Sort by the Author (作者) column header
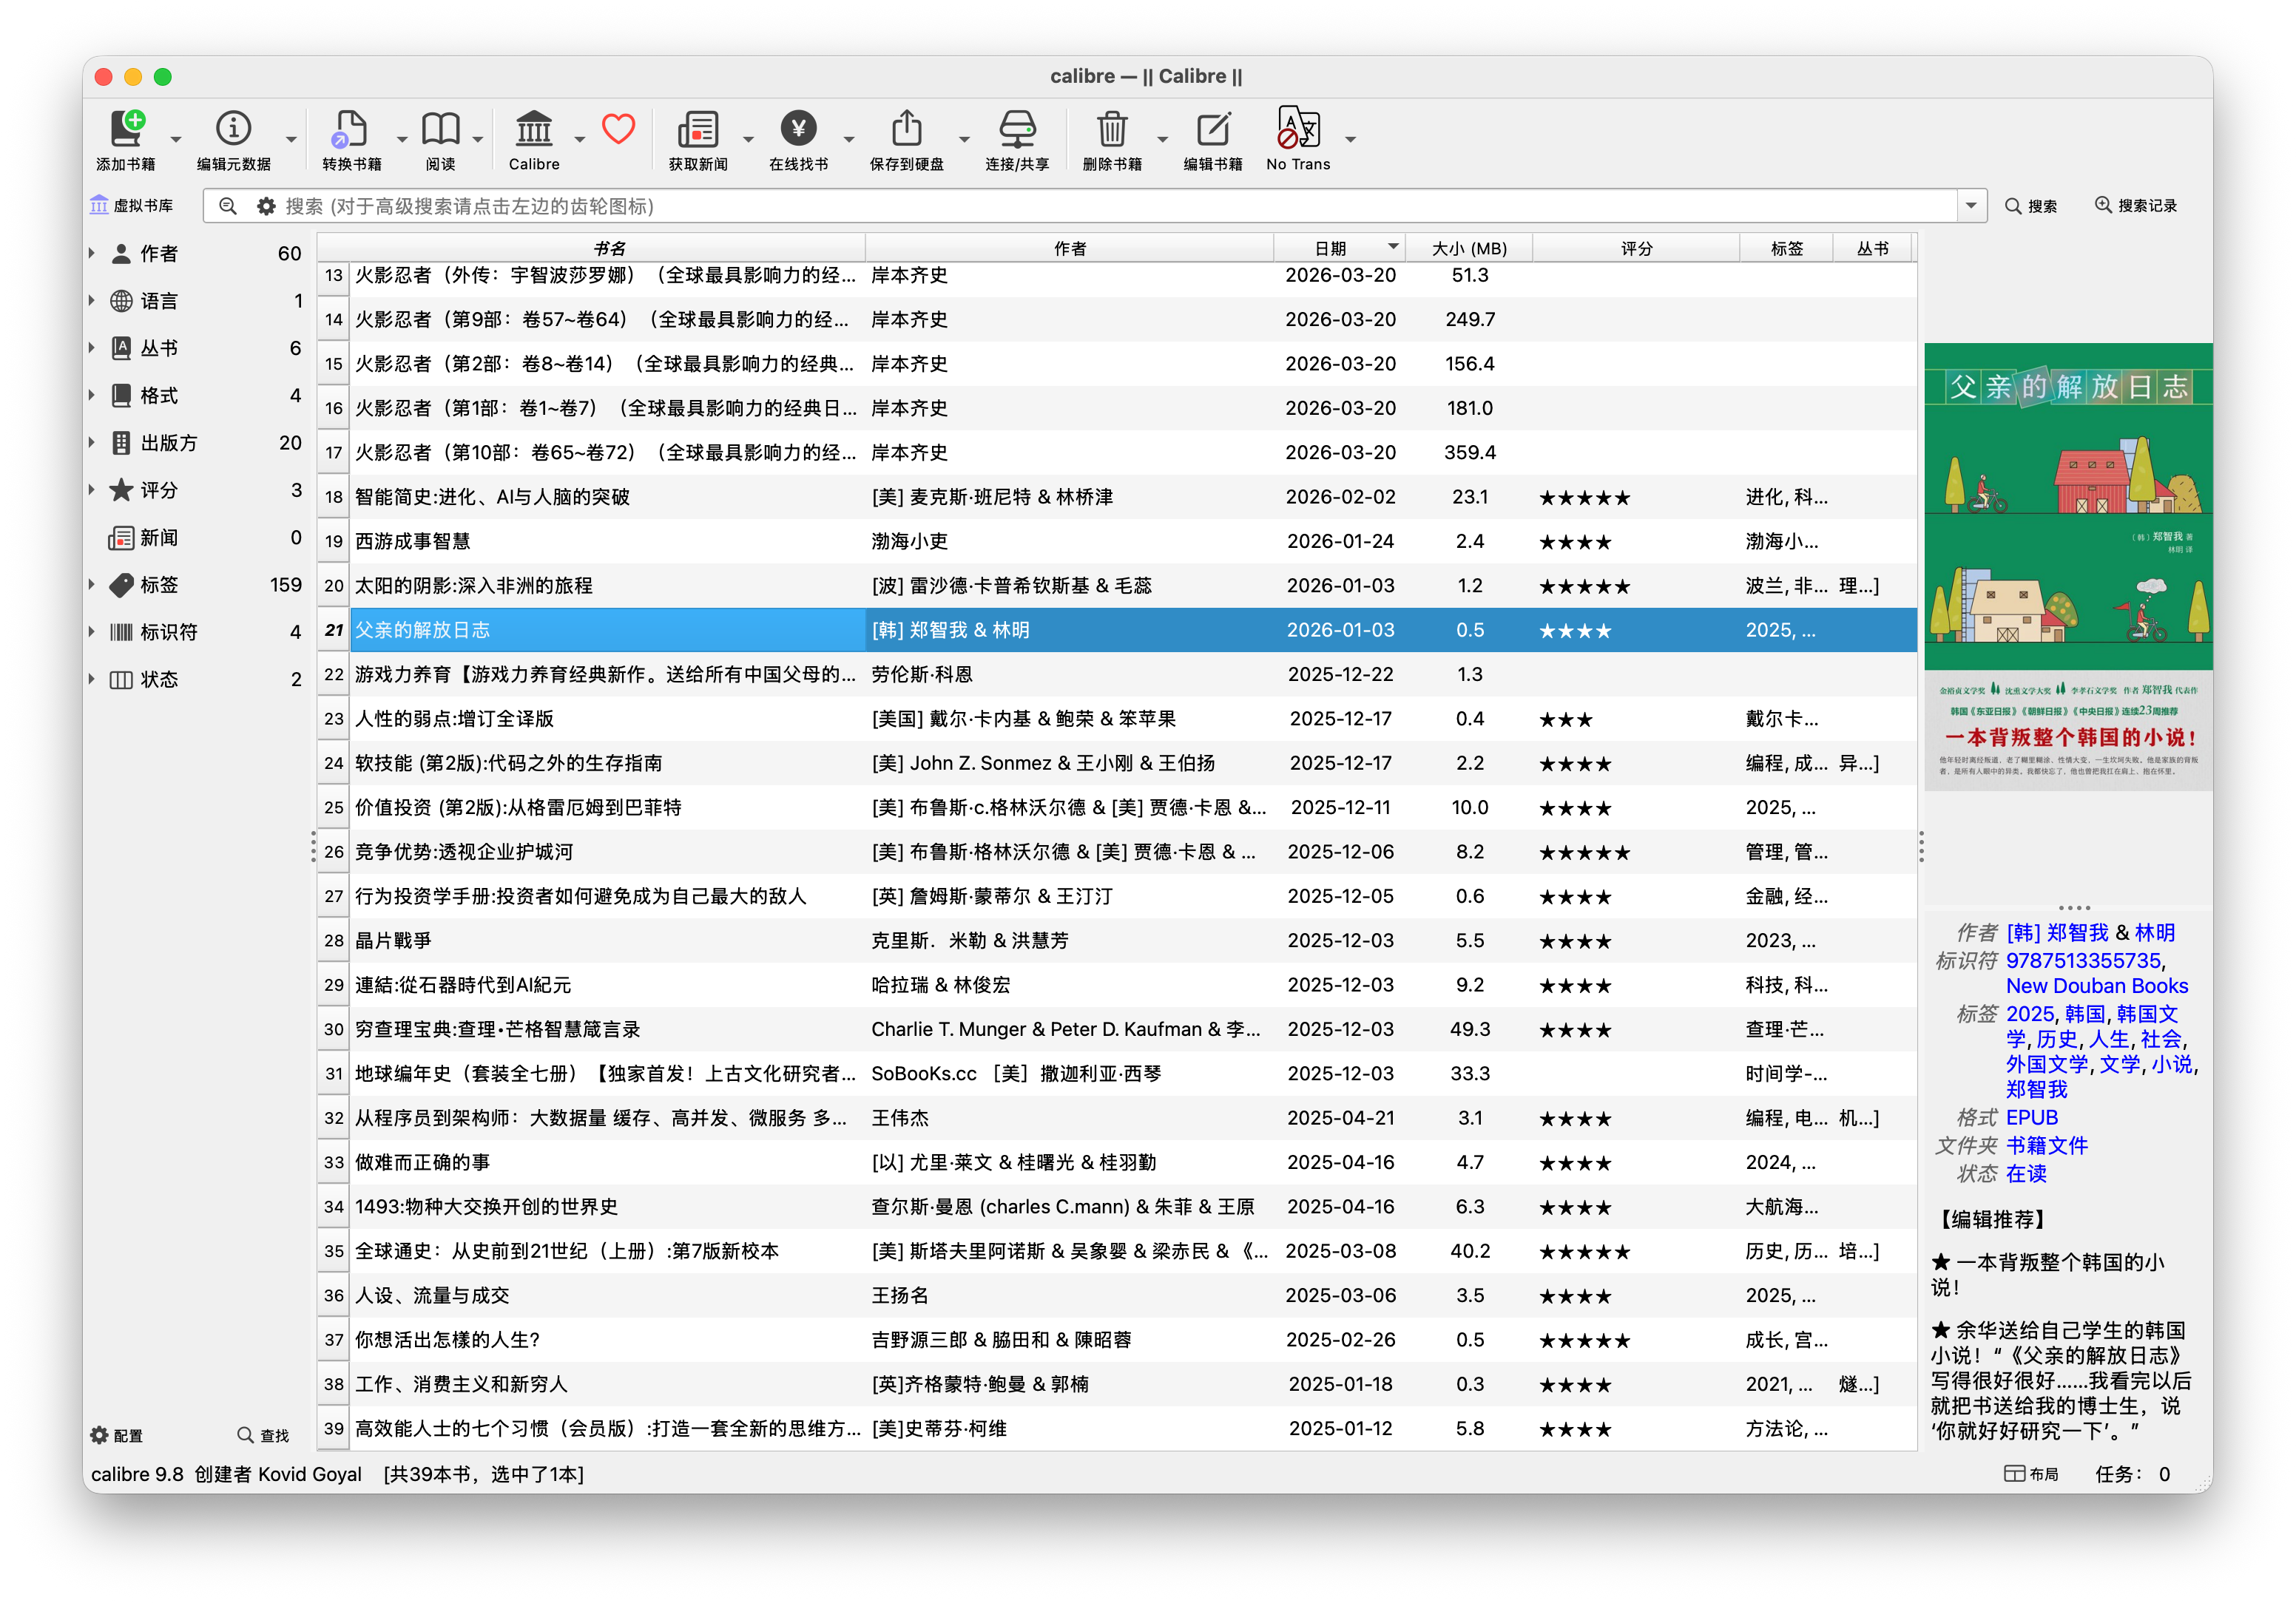The height and width of the screenshot is (1603, 2296). pos(1069,248)
